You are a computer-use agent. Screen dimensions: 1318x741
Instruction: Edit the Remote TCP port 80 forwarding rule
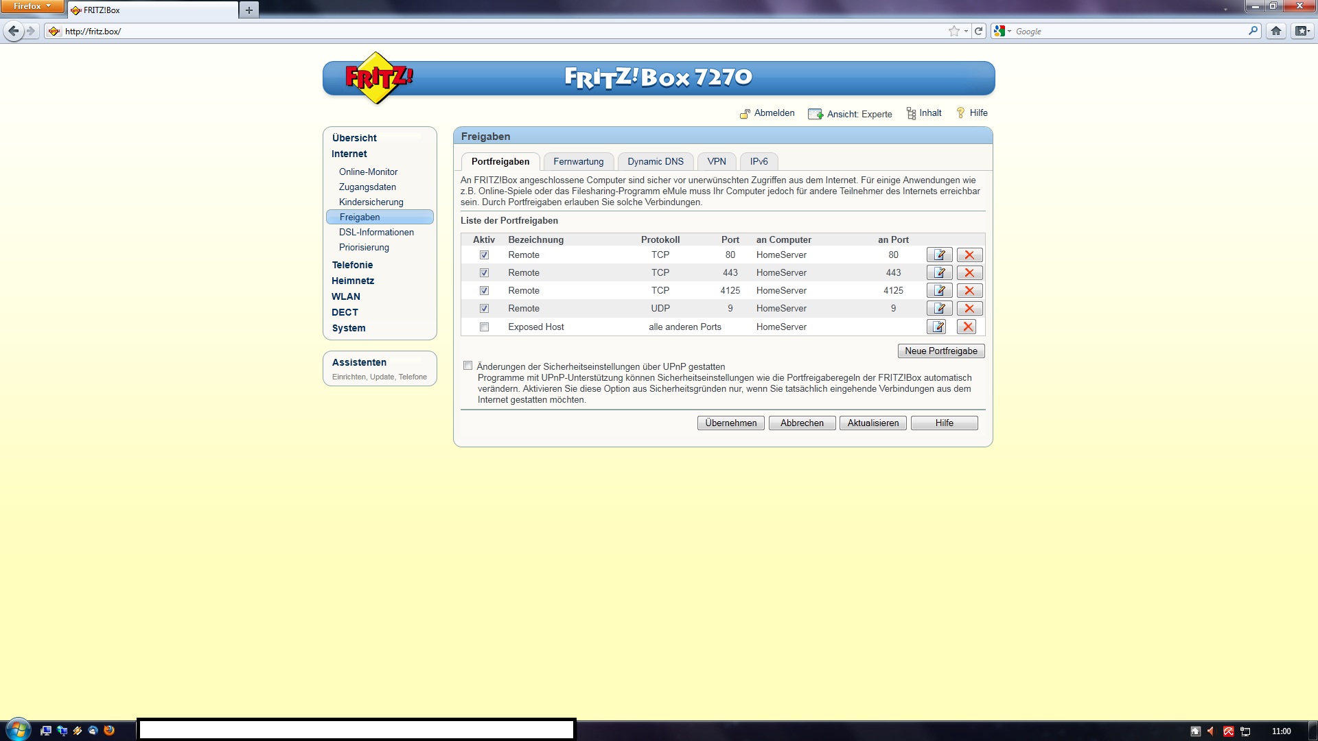tap(939, 255)
